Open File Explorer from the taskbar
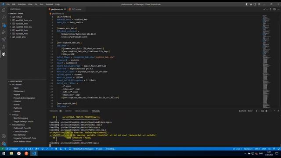The height and width of the screenshot is (158, 281). pos(11,154)
